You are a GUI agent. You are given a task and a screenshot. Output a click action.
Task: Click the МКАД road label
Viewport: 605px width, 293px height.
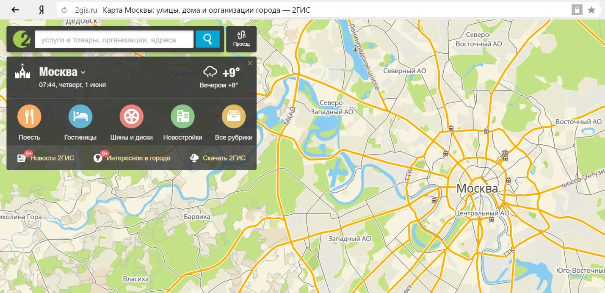pyautogui.click(x=290, y=116)
